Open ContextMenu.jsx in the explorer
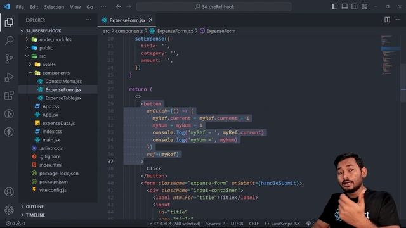Screen dimensions: 406x228 pyautogui.click(x=63, y=81)
